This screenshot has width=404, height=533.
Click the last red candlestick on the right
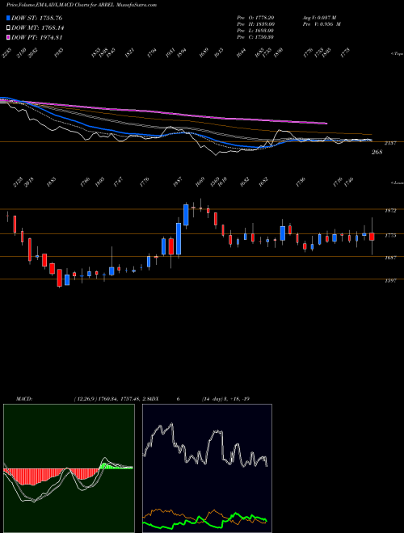coord(372,237)
